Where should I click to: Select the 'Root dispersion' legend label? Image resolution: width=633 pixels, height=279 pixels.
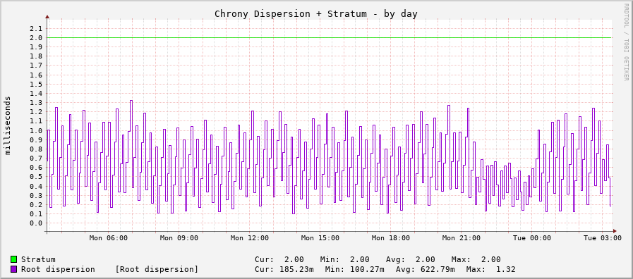(58, 269)
